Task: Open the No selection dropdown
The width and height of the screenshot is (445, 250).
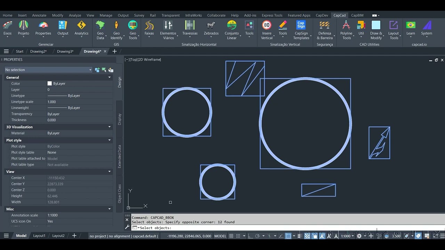Action: tap(48, 70)
